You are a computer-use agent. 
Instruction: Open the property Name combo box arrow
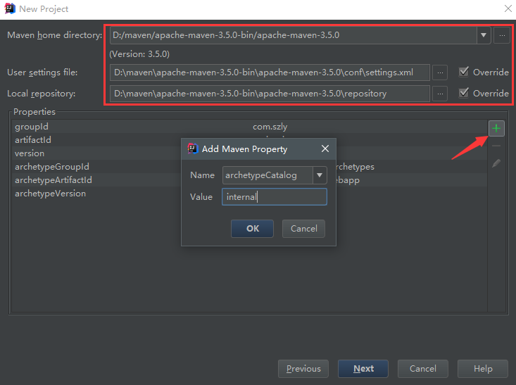(320, 175)
